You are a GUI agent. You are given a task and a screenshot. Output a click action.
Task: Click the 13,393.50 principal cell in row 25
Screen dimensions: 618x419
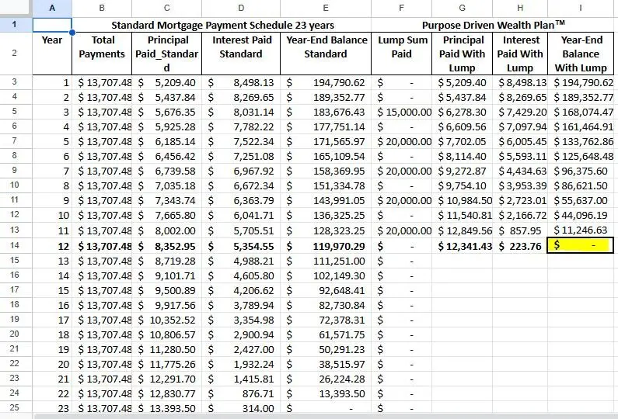pos(166,408)
